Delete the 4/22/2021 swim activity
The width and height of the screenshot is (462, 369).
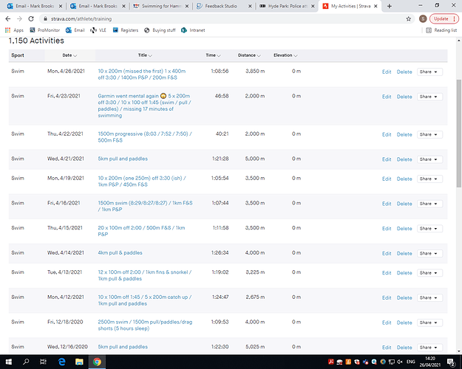(404, 134)
